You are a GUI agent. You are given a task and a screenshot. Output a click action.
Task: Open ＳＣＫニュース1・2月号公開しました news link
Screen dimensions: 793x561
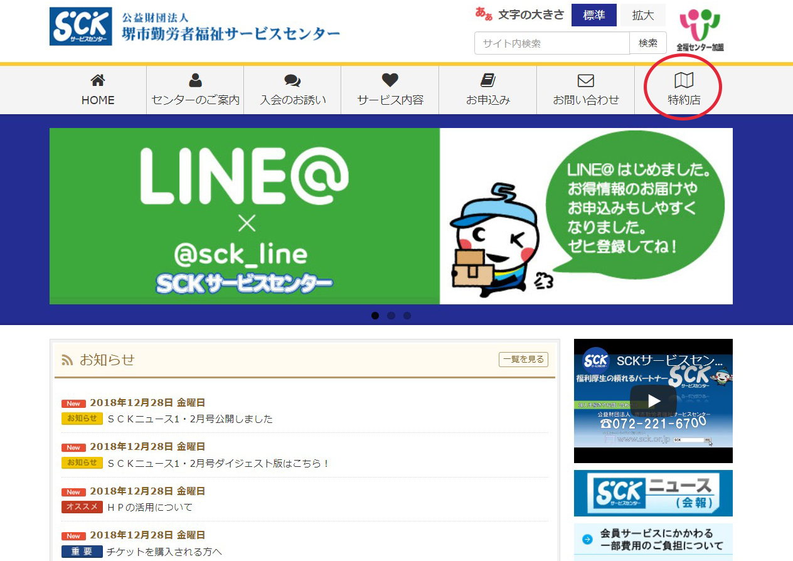click(x=190, y=419)
